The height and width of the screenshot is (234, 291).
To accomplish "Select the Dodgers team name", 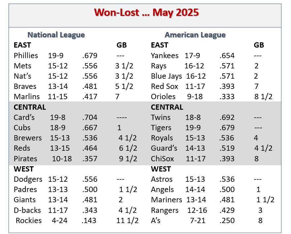I will coord(28,179).
